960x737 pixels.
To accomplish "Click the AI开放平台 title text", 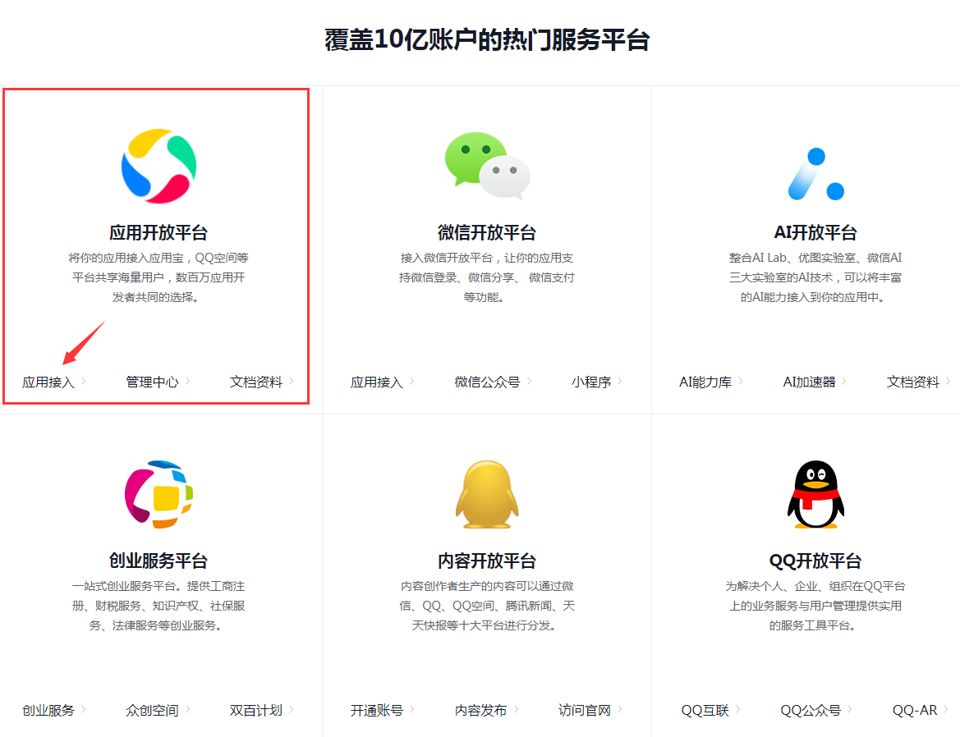I will [x=815, y=232].
